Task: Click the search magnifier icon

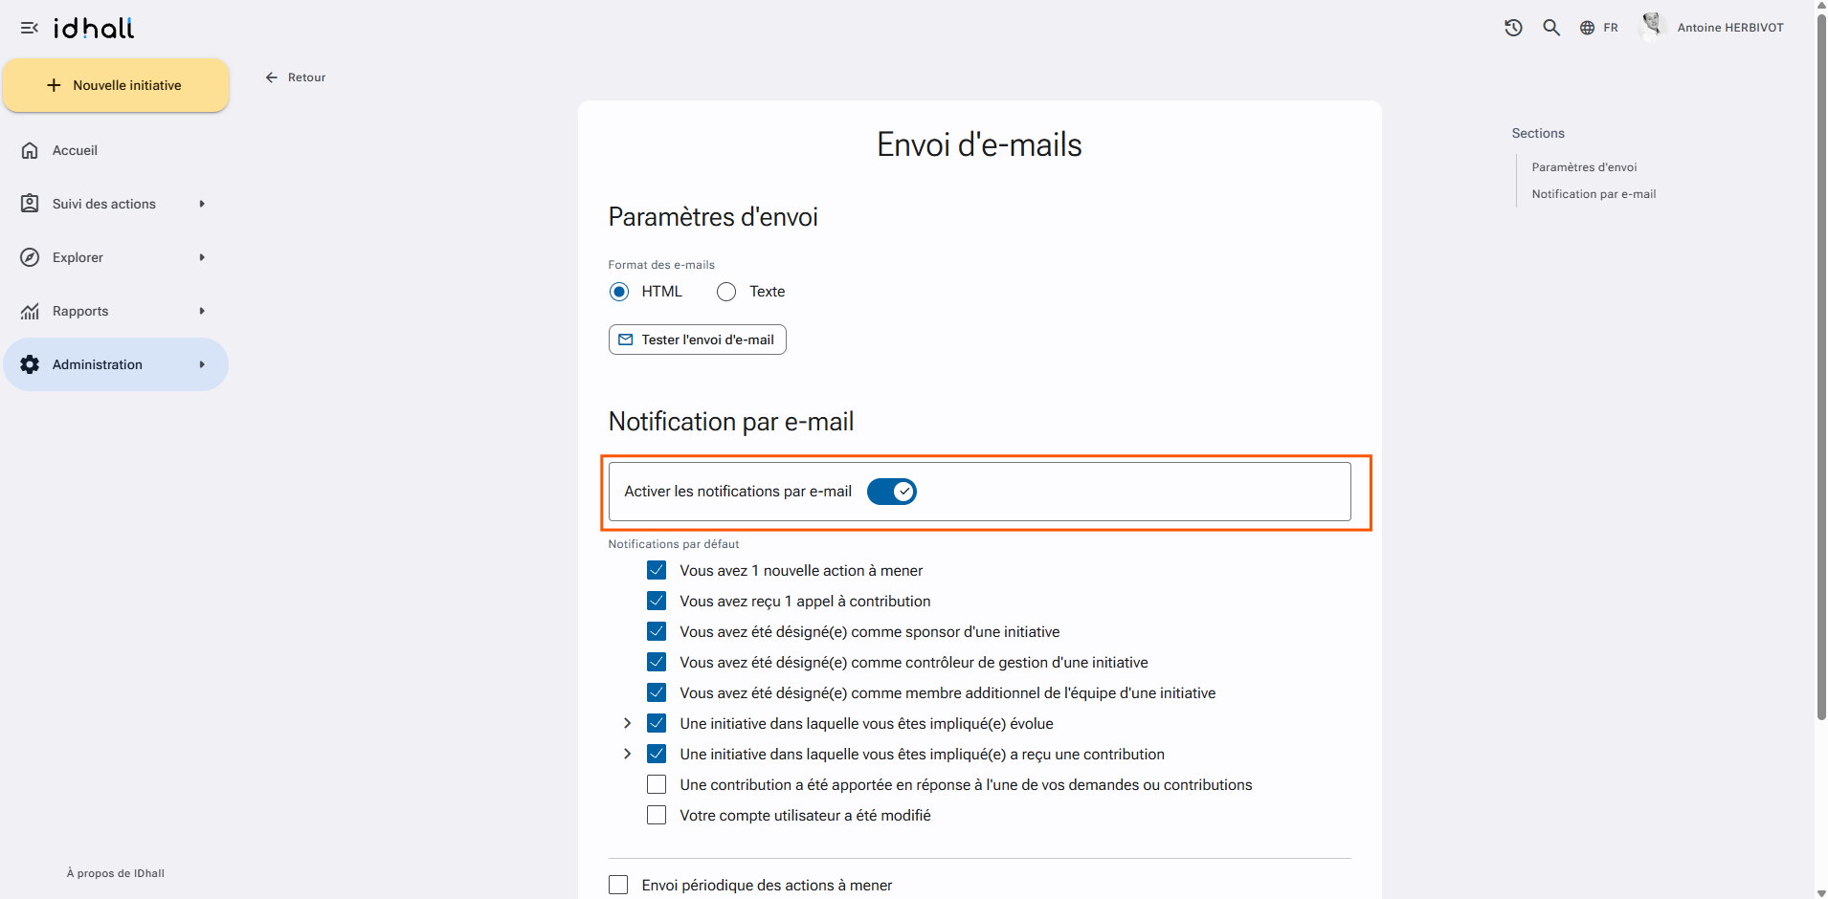Action: 1551,28
